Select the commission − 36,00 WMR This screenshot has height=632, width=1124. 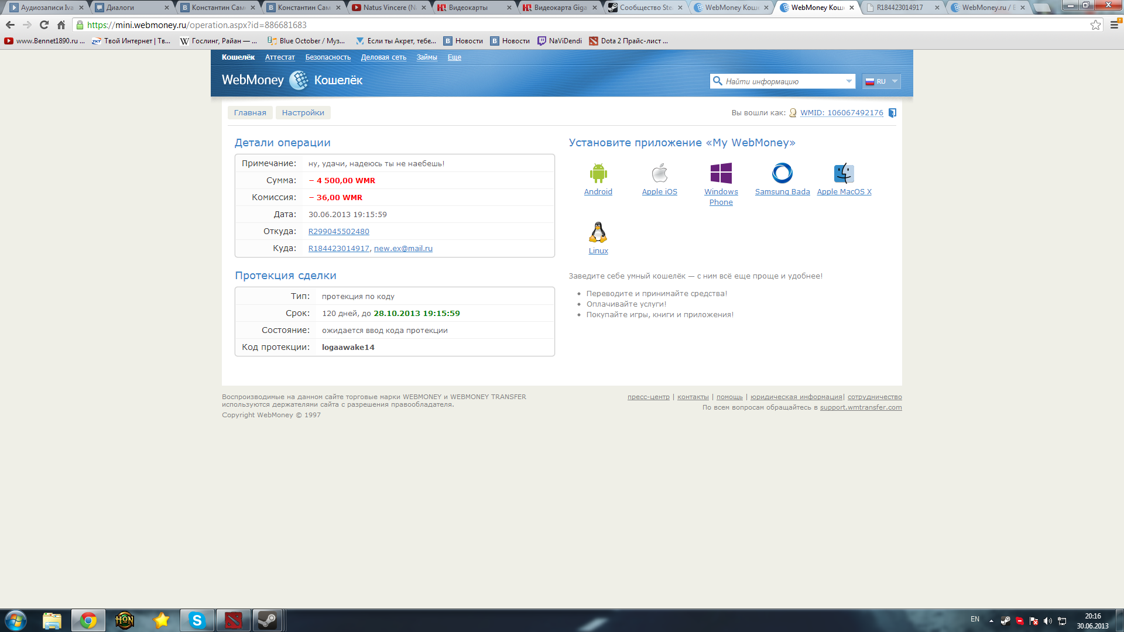point(335,198)
